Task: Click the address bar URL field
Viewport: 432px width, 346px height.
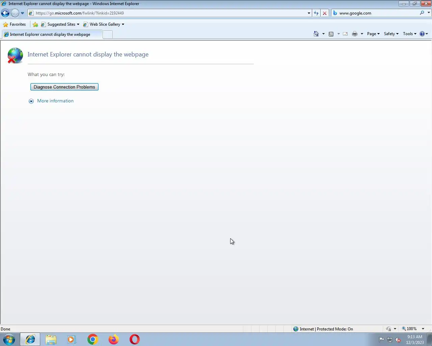Action: coord(167,13)
